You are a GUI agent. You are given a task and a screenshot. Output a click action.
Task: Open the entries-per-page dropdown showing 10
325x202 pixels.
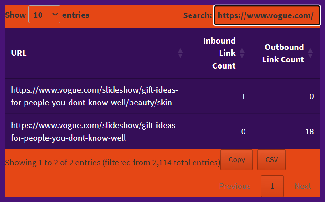(x=44, y=15)
